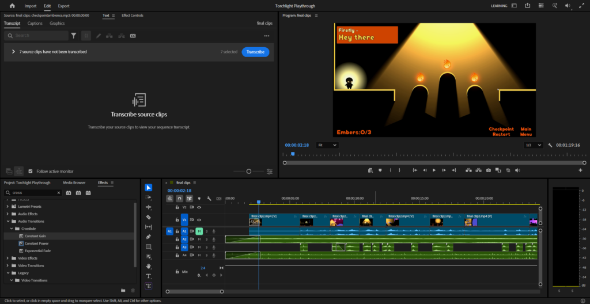
Task: Click Mark Out bracket button
Action: tap(400, 170)
